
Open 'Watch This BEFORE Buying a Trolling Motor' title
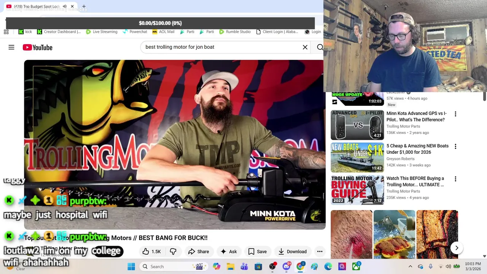415,182
